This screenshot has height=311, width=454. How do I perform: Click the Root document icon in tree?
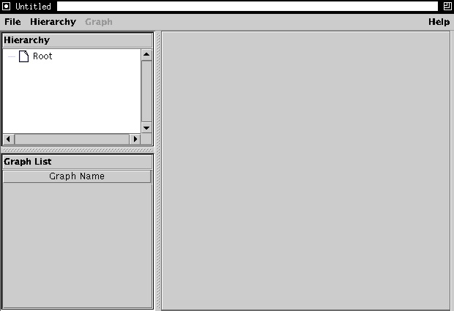tap(23, 56)
